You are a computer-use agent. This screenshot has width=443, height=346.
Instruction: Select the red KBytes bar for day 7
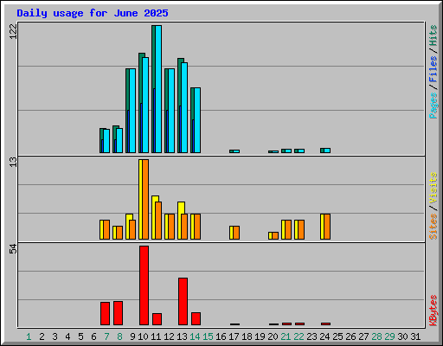(105, 313)
